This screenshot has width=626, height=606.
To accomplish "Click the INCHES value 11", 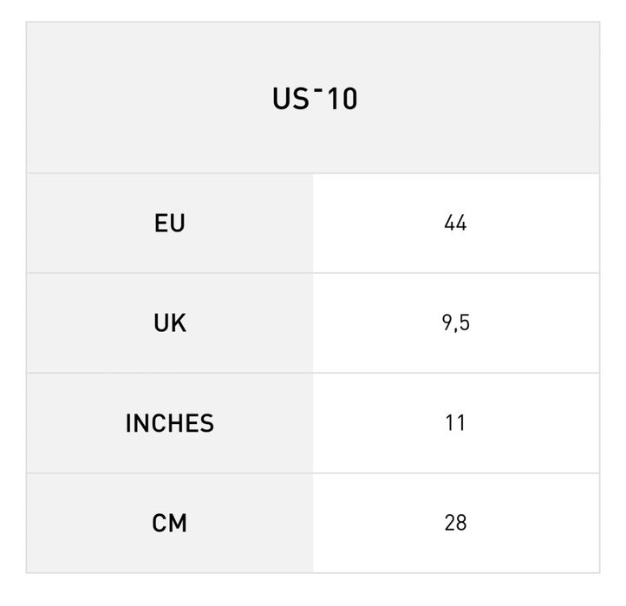I will [x=455, y=423].
